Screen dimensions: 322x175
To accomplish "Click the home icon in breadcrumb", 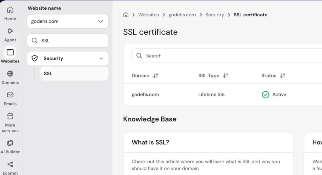I will click(x=126, y=15).
